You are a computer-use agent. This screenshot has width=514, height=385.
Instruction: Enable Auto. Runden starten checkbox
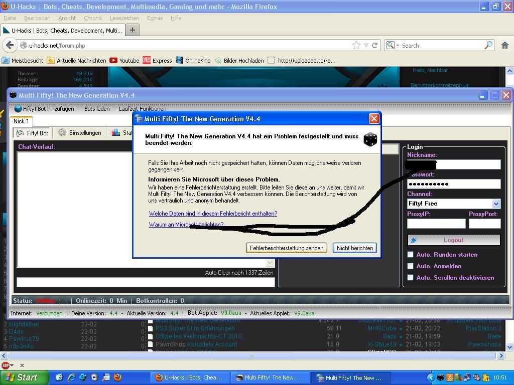(x=410, y=255)
